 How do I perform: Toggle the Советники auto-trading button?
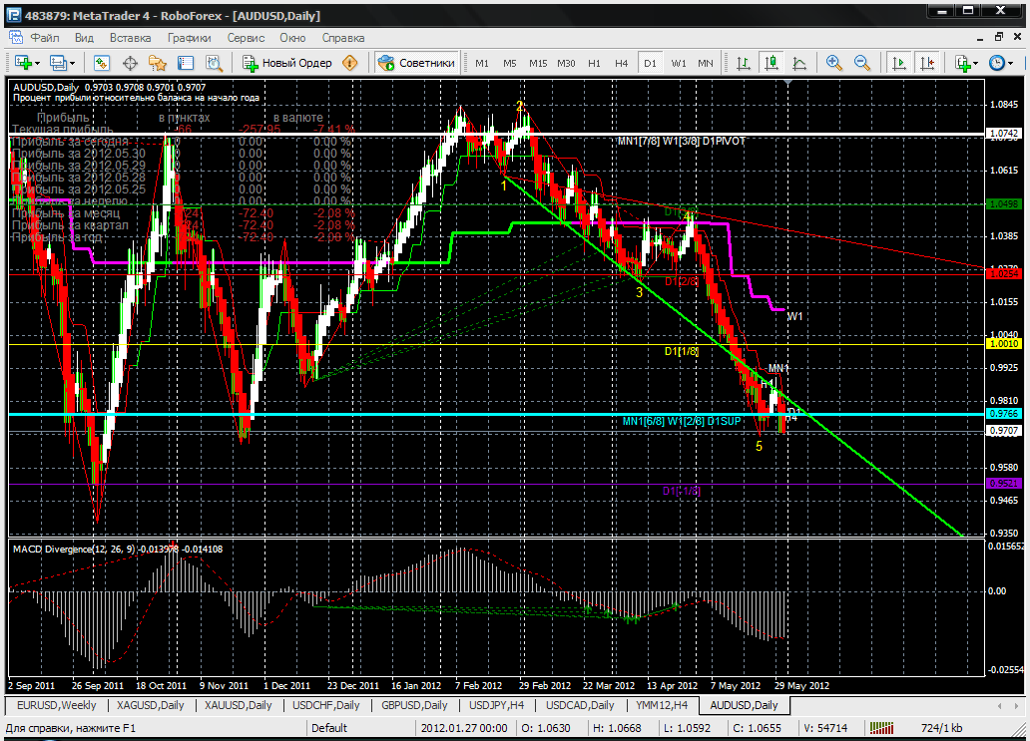coord(416,63)
